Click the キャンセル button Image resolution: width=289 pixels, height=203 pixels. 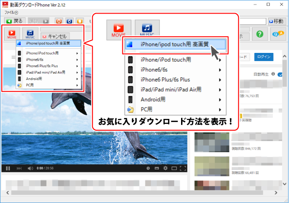[55, 36]
